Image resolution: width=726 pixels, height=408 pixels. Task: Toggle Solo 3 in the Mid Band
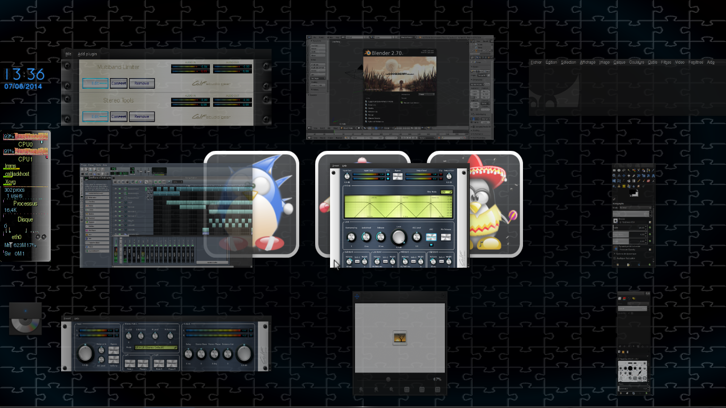tap(413, 261)
